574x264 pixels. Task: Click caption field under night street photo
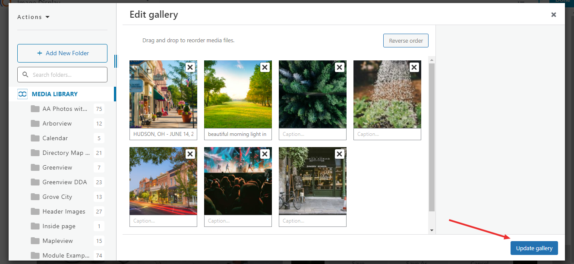click(163, 221)
